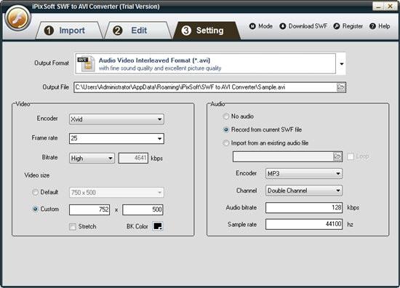Image resolution: width=400 pixels, height=288 pixels.
Task: Click the Download SWF link
Action: 303,26
